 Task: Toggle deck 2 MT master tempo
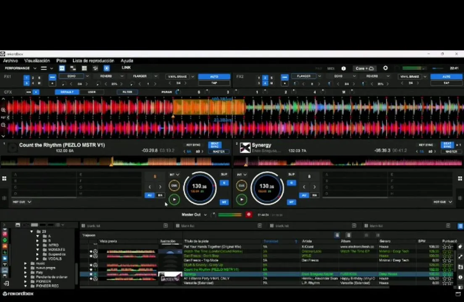tap(292, 202)
